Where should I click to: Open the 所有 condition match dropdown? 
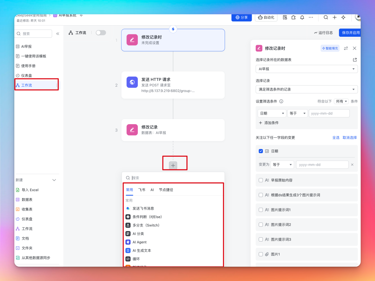pos(341,101)
